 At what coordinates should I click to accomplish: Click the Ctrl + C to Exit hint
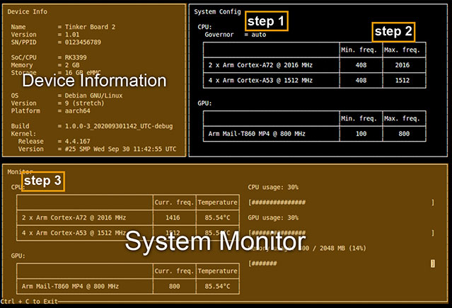(30, 302)
